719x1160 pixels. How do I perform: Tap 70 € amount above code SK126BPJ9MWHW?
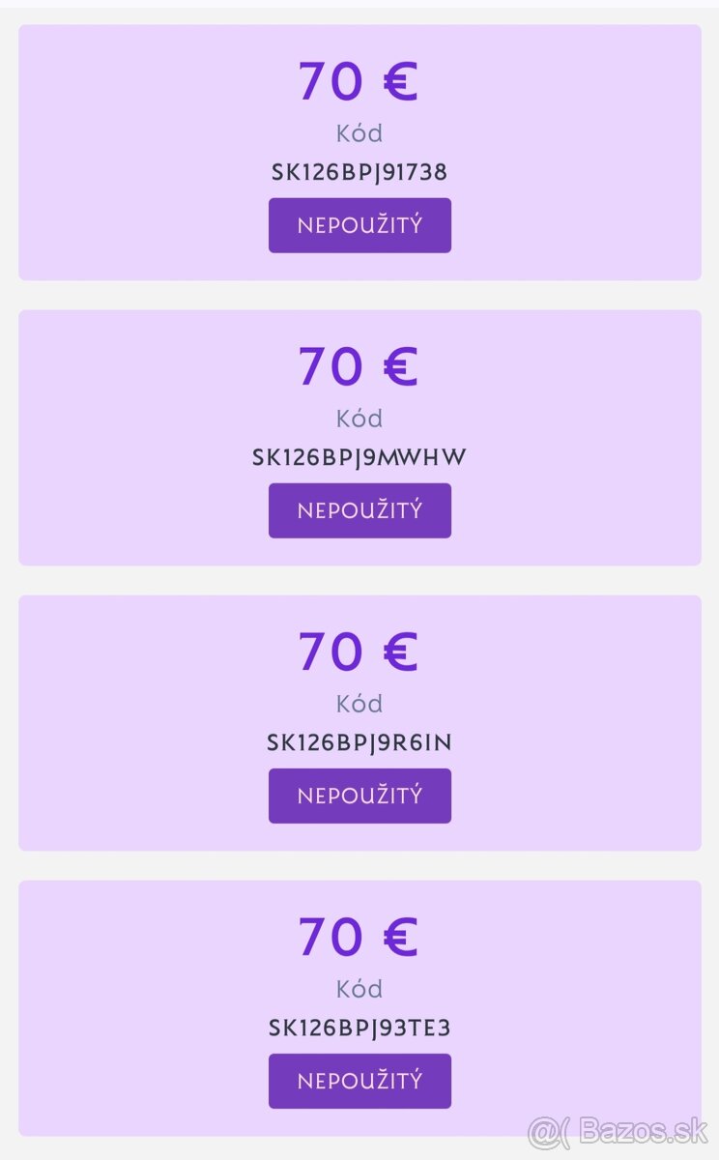click(x=358, y=366)
